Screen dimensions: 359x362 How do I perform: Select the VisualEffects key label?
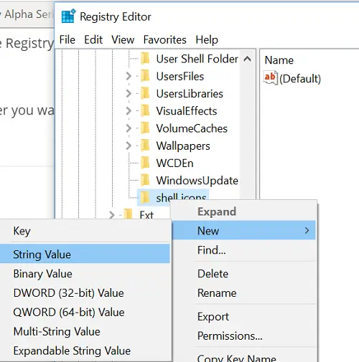point(187,111)
